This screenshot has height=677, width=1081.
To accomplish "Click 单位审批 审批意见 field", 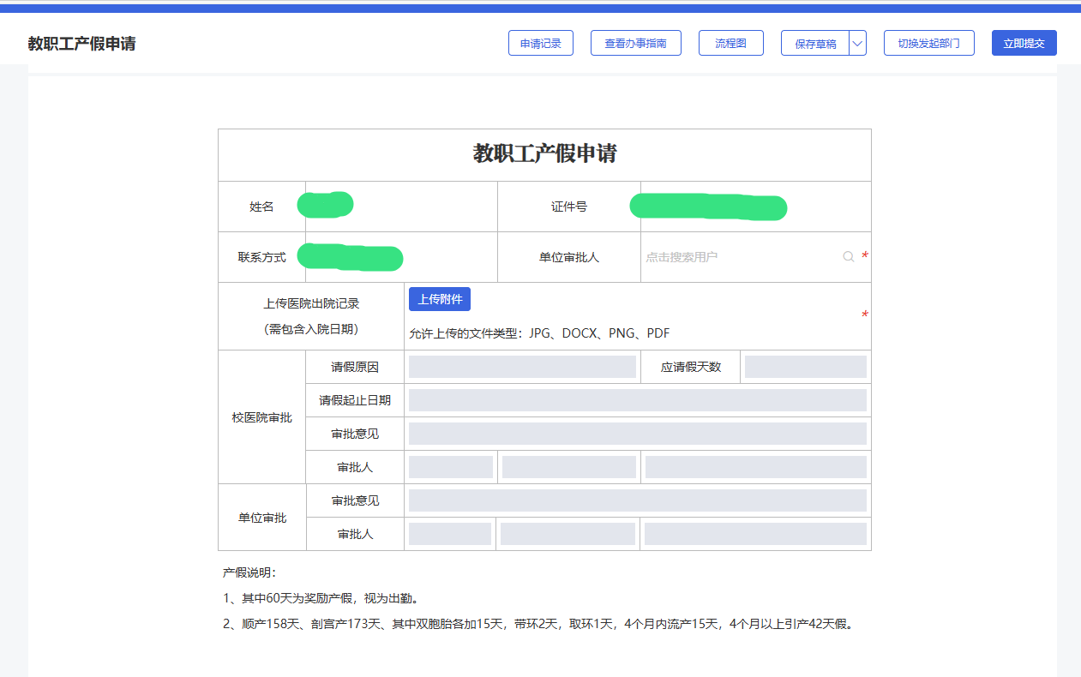I will coord(637,500).
